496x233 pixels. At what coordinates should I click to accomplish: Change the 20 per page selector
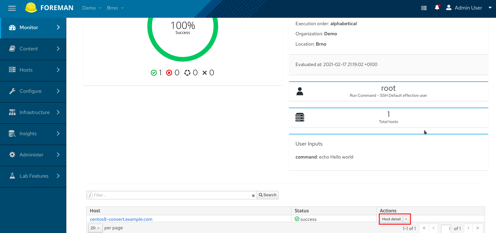[x=95, y=228]
